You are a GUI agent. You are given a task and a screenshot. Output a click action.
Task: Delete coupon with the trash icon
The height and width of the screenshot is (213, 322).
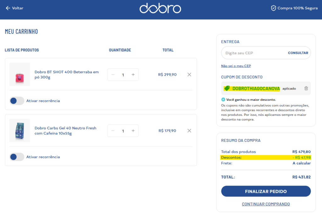click(306, 88)
